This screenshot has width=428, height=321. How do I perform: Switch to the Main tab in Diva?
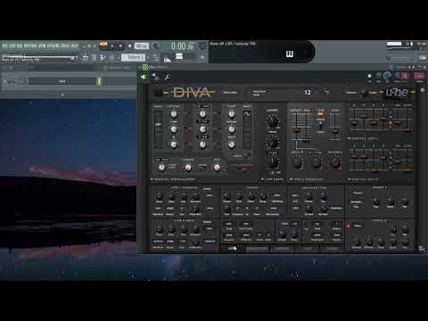click(x=233, y=248)
